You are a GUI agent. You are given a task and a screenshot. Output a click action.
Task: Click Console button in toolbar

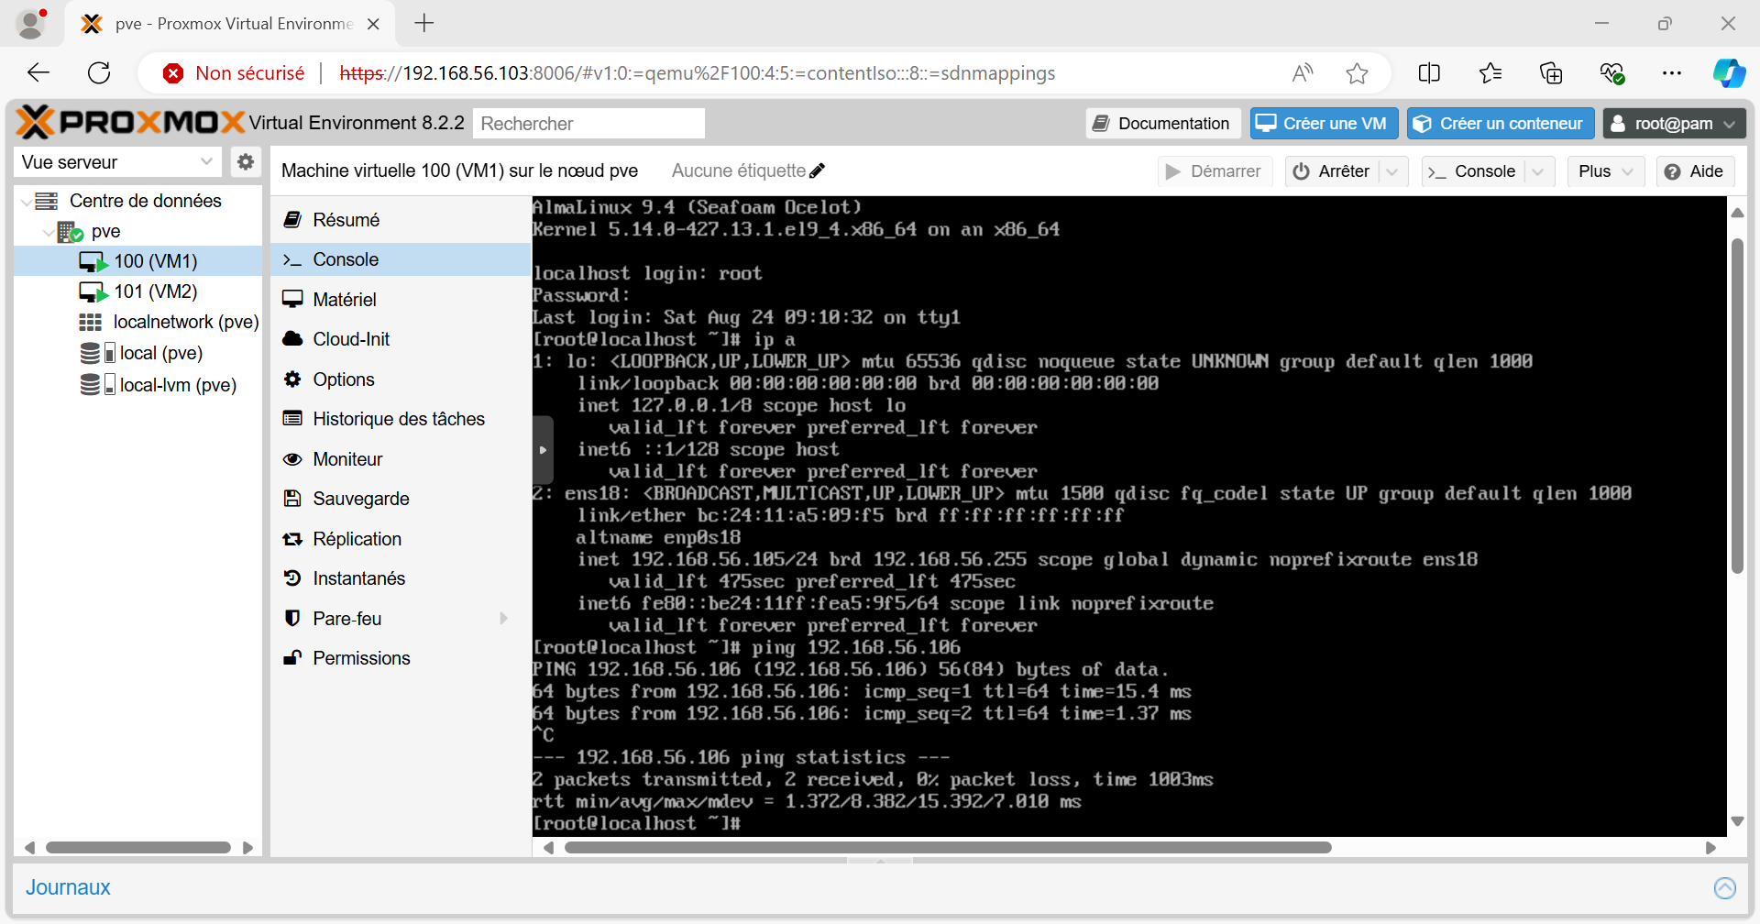pyautogui.click(x=1472, y=171)
